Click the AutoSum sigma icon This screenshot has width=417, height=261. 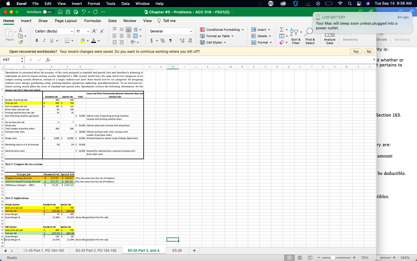click(x=282, y=30)
